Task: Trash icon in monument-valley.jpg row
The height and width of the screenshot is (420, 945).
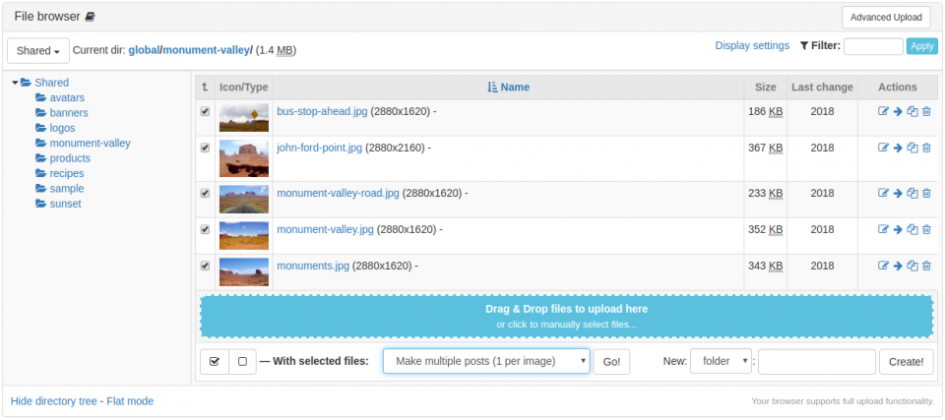Action: 927,229
